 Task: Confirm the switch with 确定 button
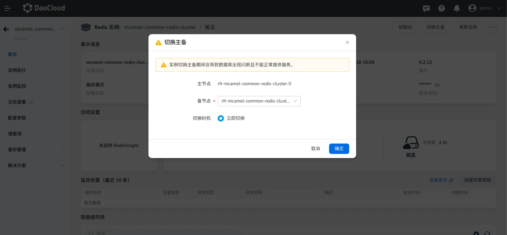point(339,149)
